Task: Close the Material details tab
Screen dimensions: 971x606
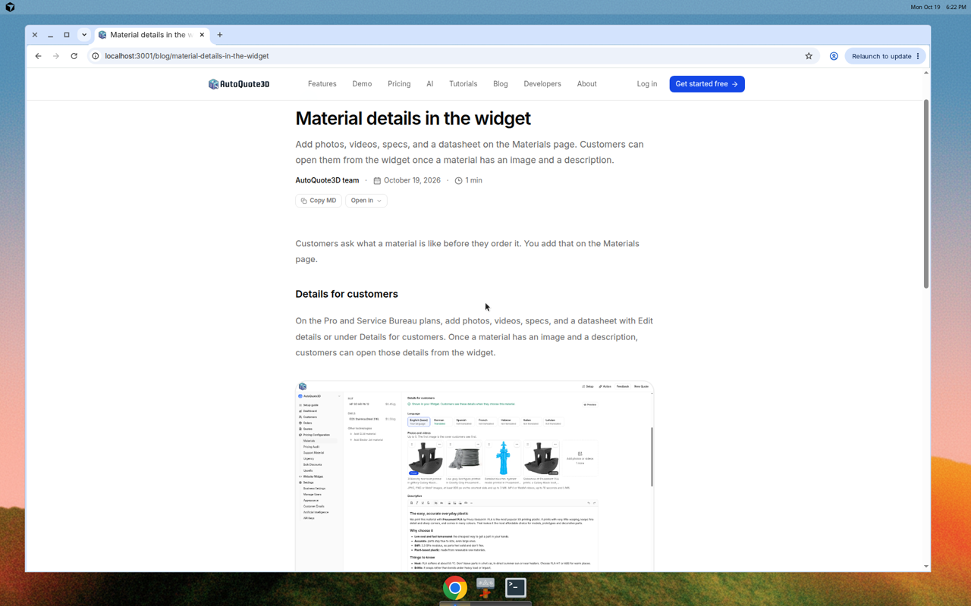Action: pos(202,35)
